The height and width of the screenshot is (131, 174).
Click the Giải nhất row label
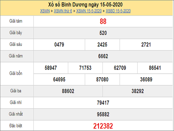click(16, 114)
